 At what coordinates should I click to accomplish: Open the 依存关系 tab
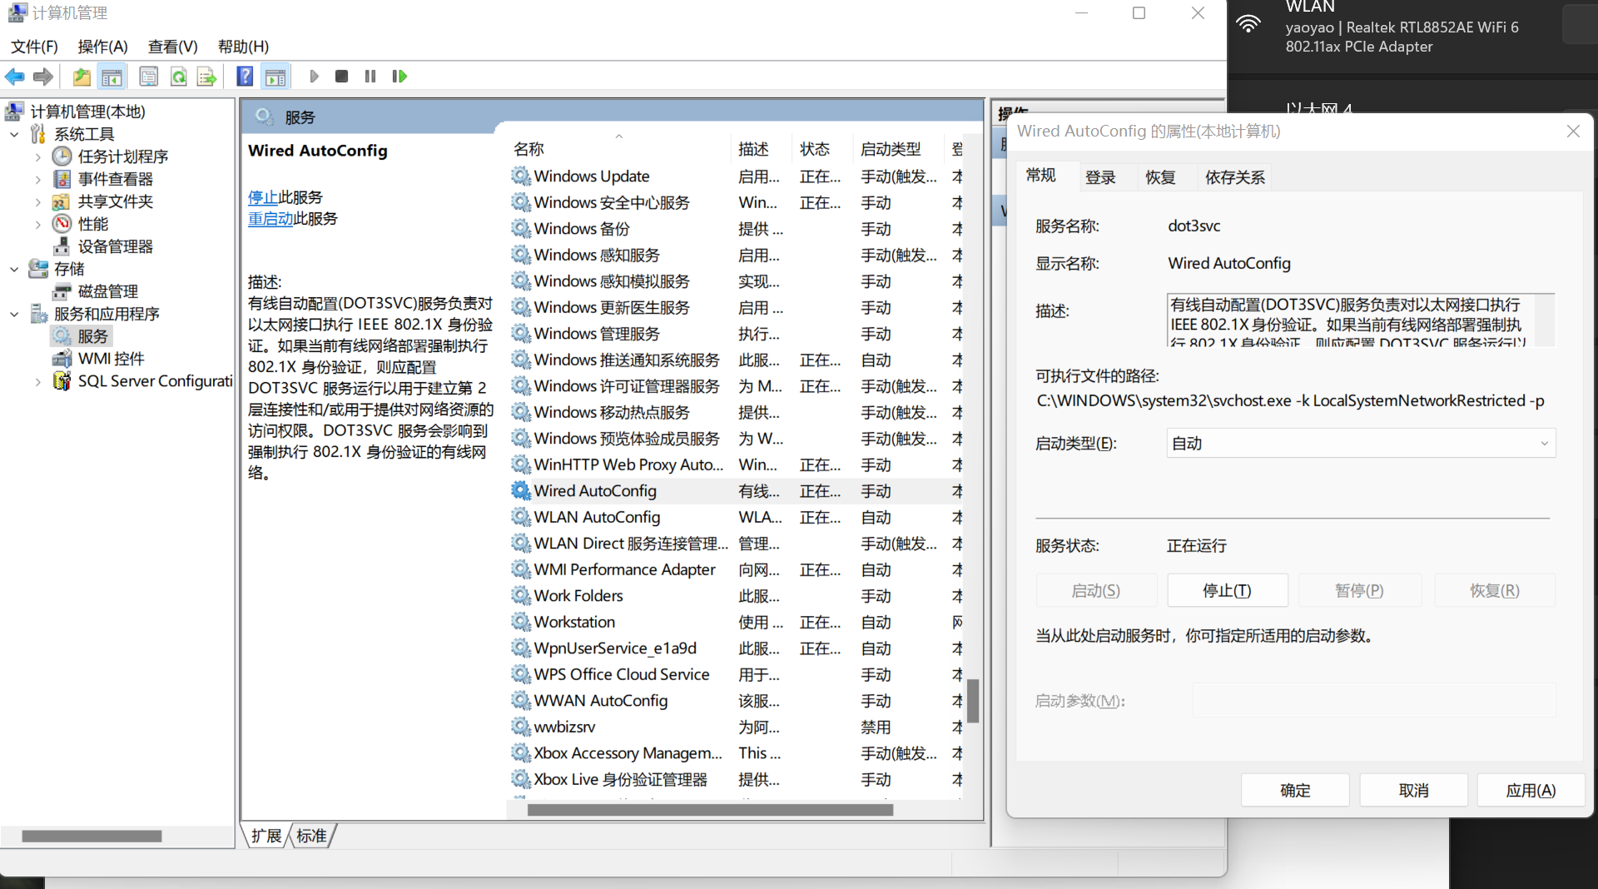(x=1234, y=176)
